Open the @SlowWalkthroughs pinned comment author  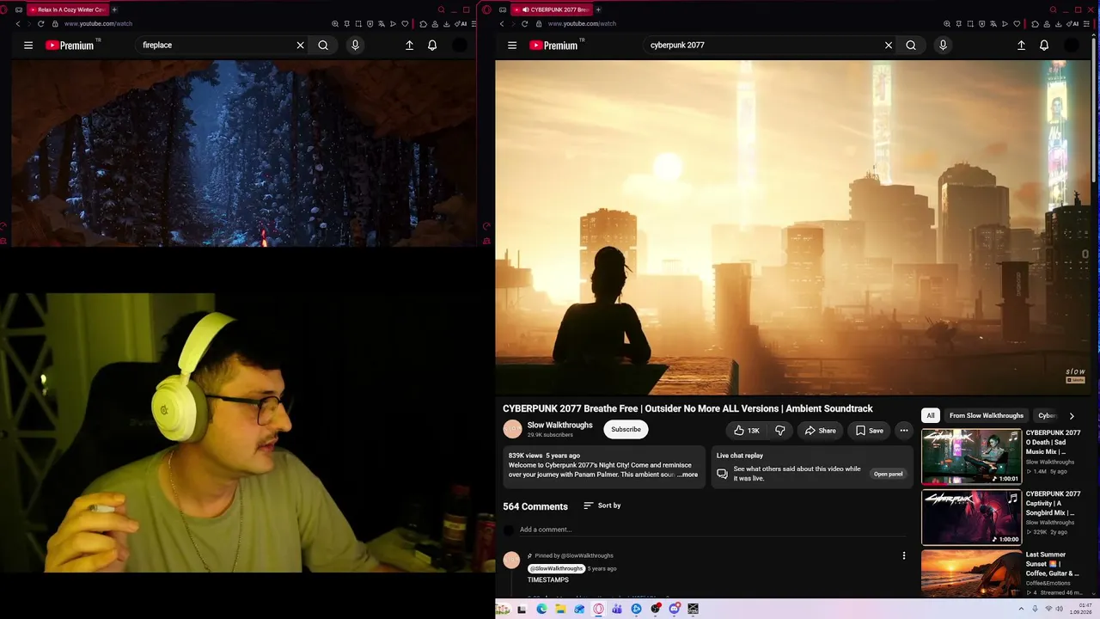click(556, 568)
